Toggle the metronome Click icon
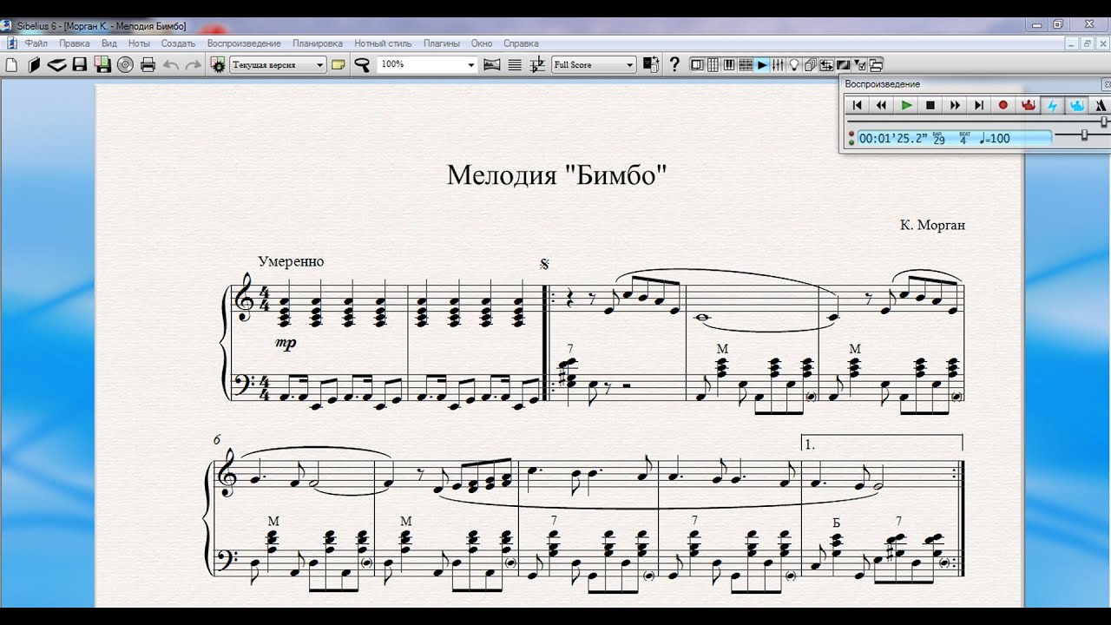1111x625 pixels. [x=1101, y=105]
